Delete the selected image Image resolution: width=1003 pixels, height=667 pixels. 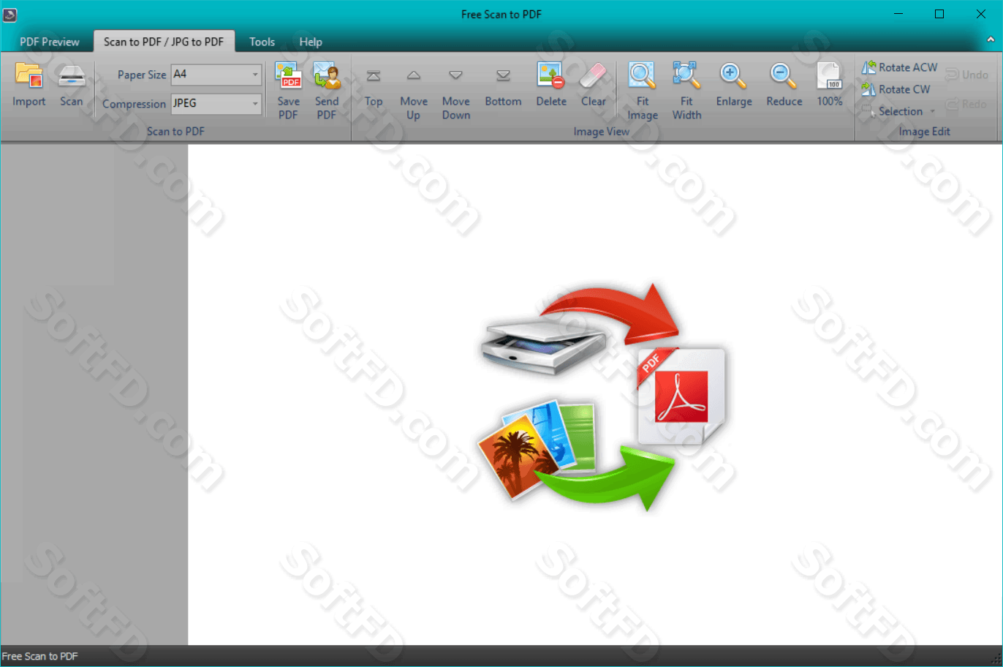click(550, 75)
